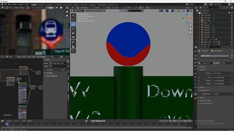
Task: Toggle camera view gizmo in viewport
Action: [190, 32]
